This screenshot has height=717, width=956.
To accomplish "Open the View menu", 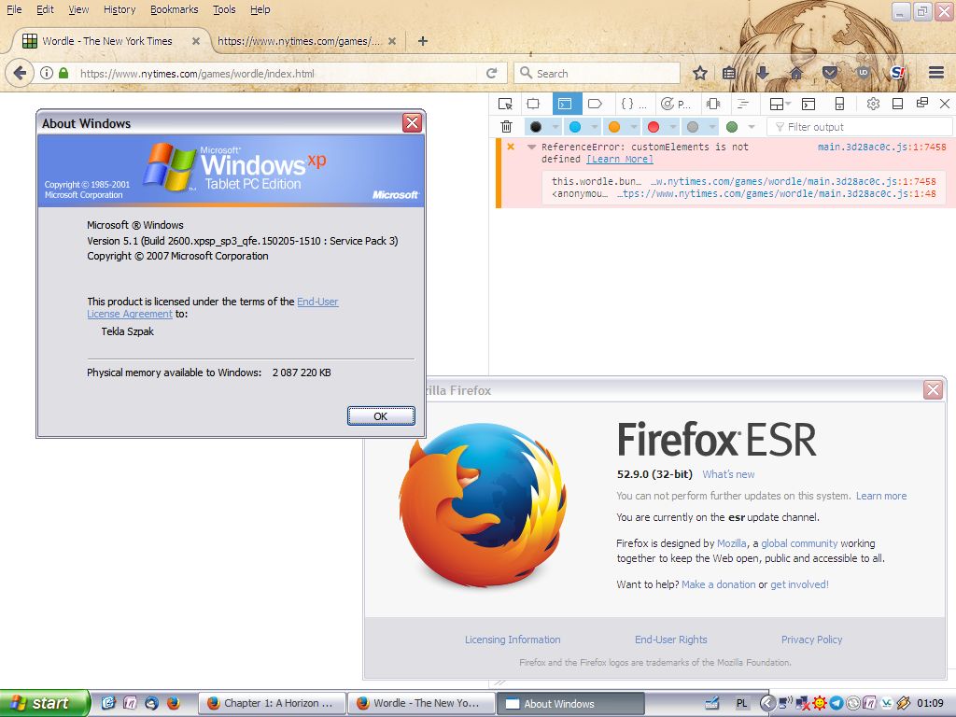I will click(x=78, y=9).
